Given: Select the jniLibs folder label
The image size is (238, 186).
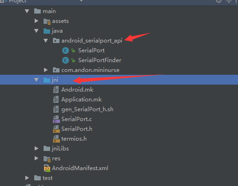Looking at the screenshot, I should coord(60,149).
